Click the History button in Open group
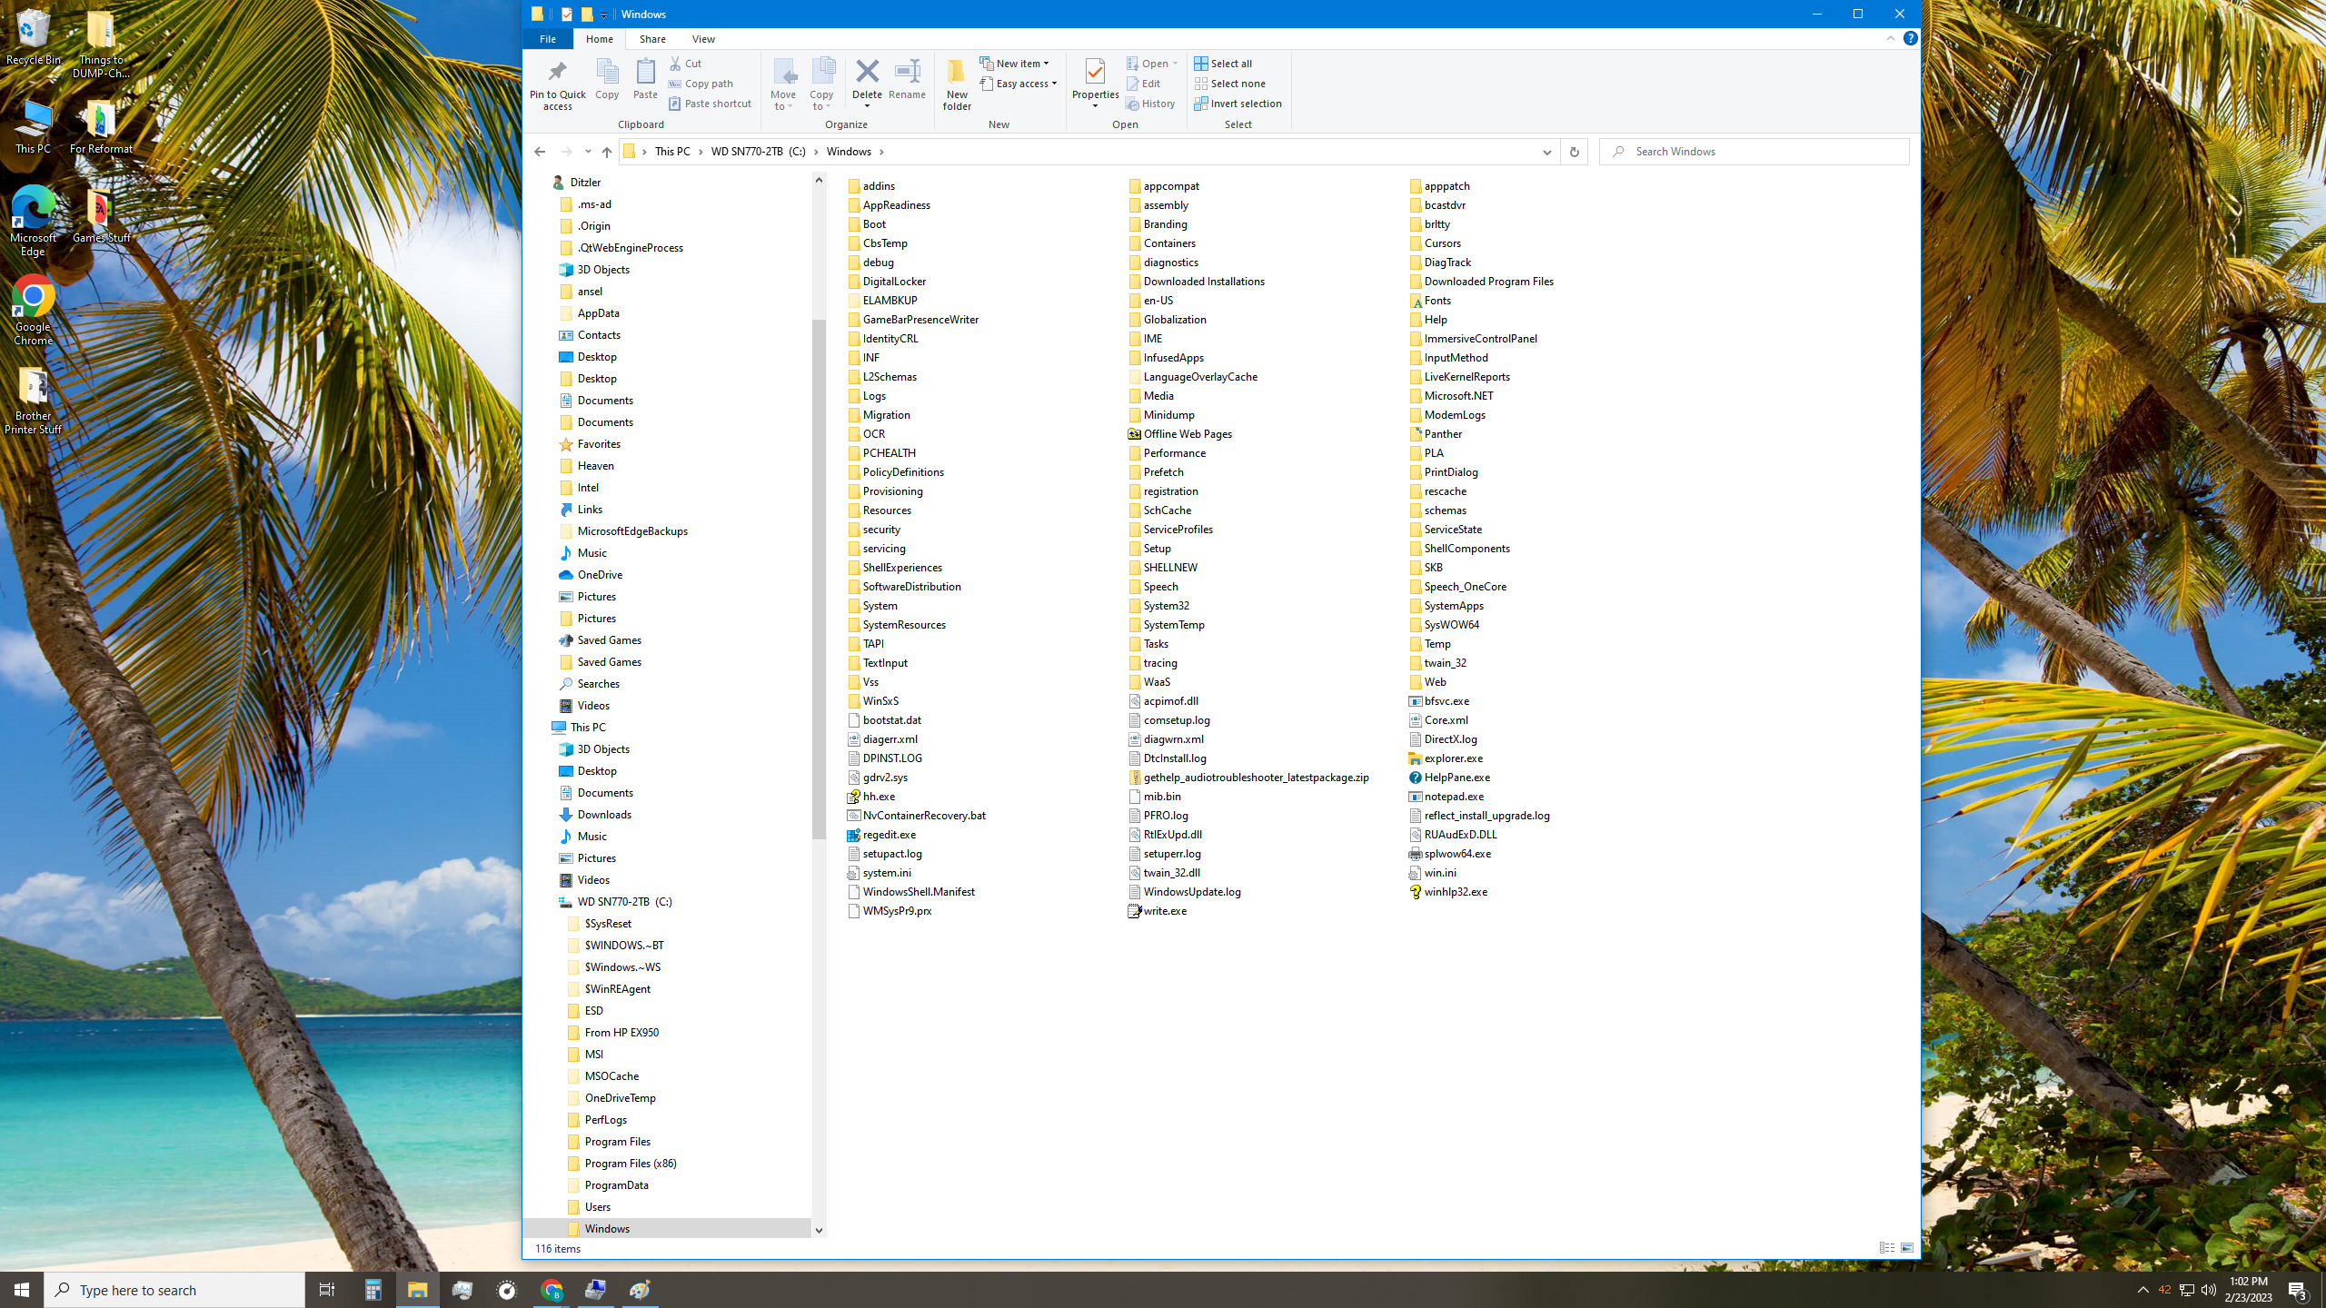Screen dimensions: 2326x1308 [x=1150, y=104]
